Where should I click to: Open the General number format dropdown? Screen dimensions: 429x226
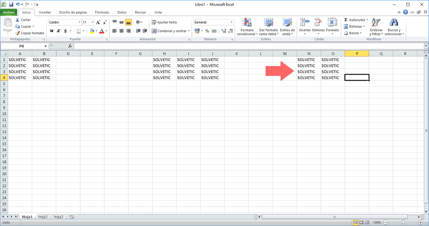232,22
